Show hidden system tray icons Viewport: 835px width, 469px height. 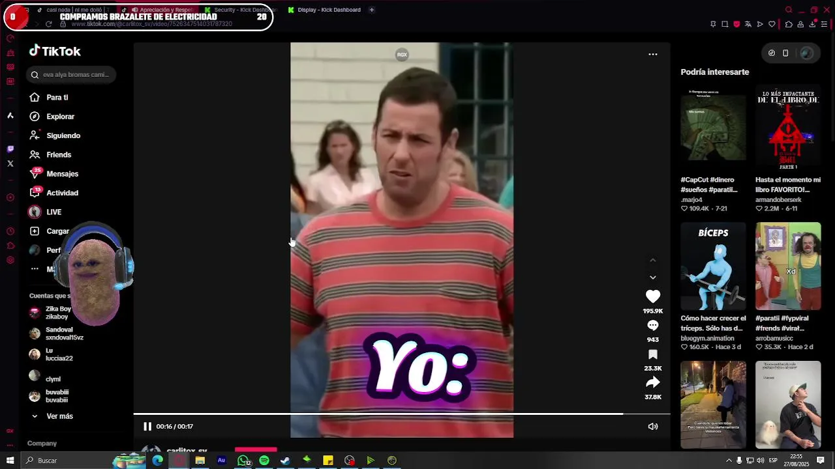[x=729, y=461]
